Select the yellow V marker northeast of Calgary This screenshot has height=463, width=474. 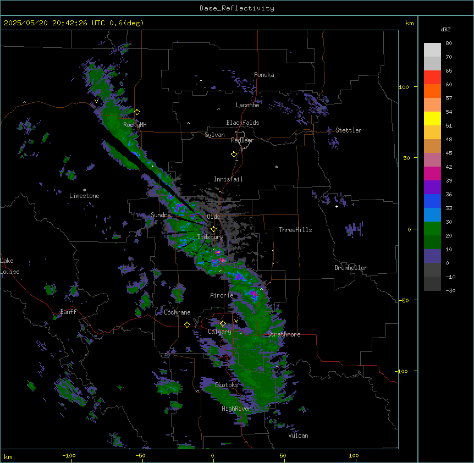pyautogui.click(x=236, y=321)
